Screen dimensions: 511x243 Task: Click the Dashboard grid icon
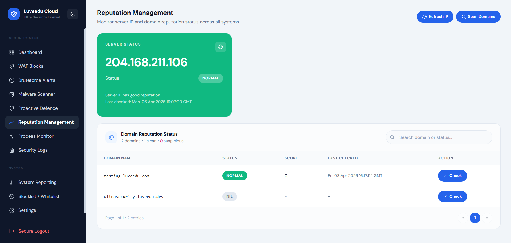click(x=12, y=52)
